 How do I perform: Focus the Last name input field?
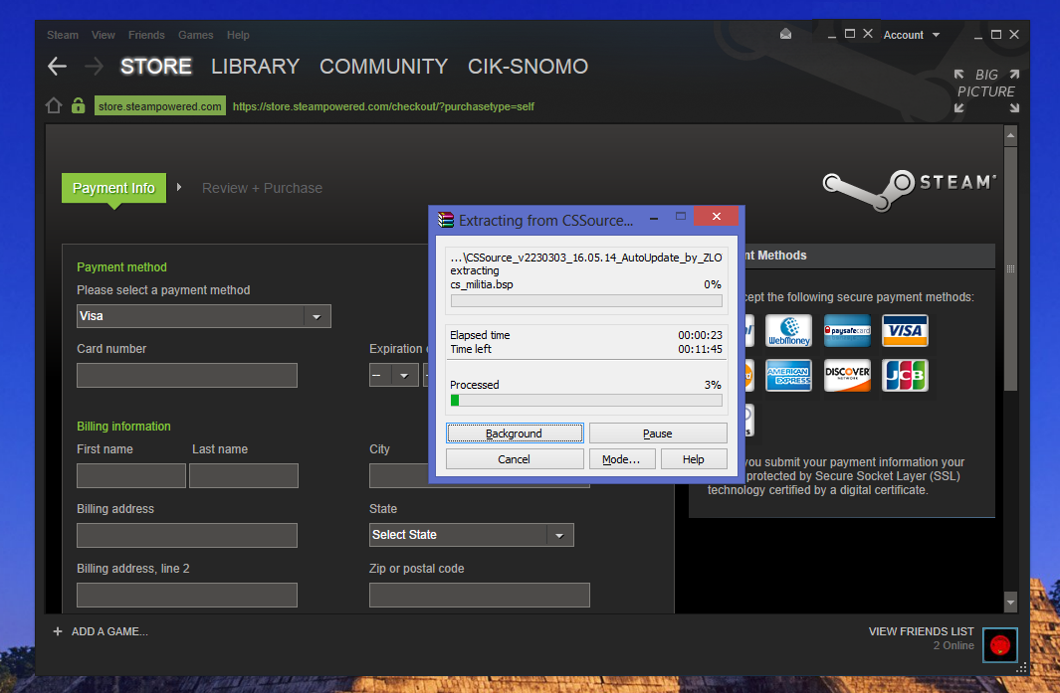point(244,475)
